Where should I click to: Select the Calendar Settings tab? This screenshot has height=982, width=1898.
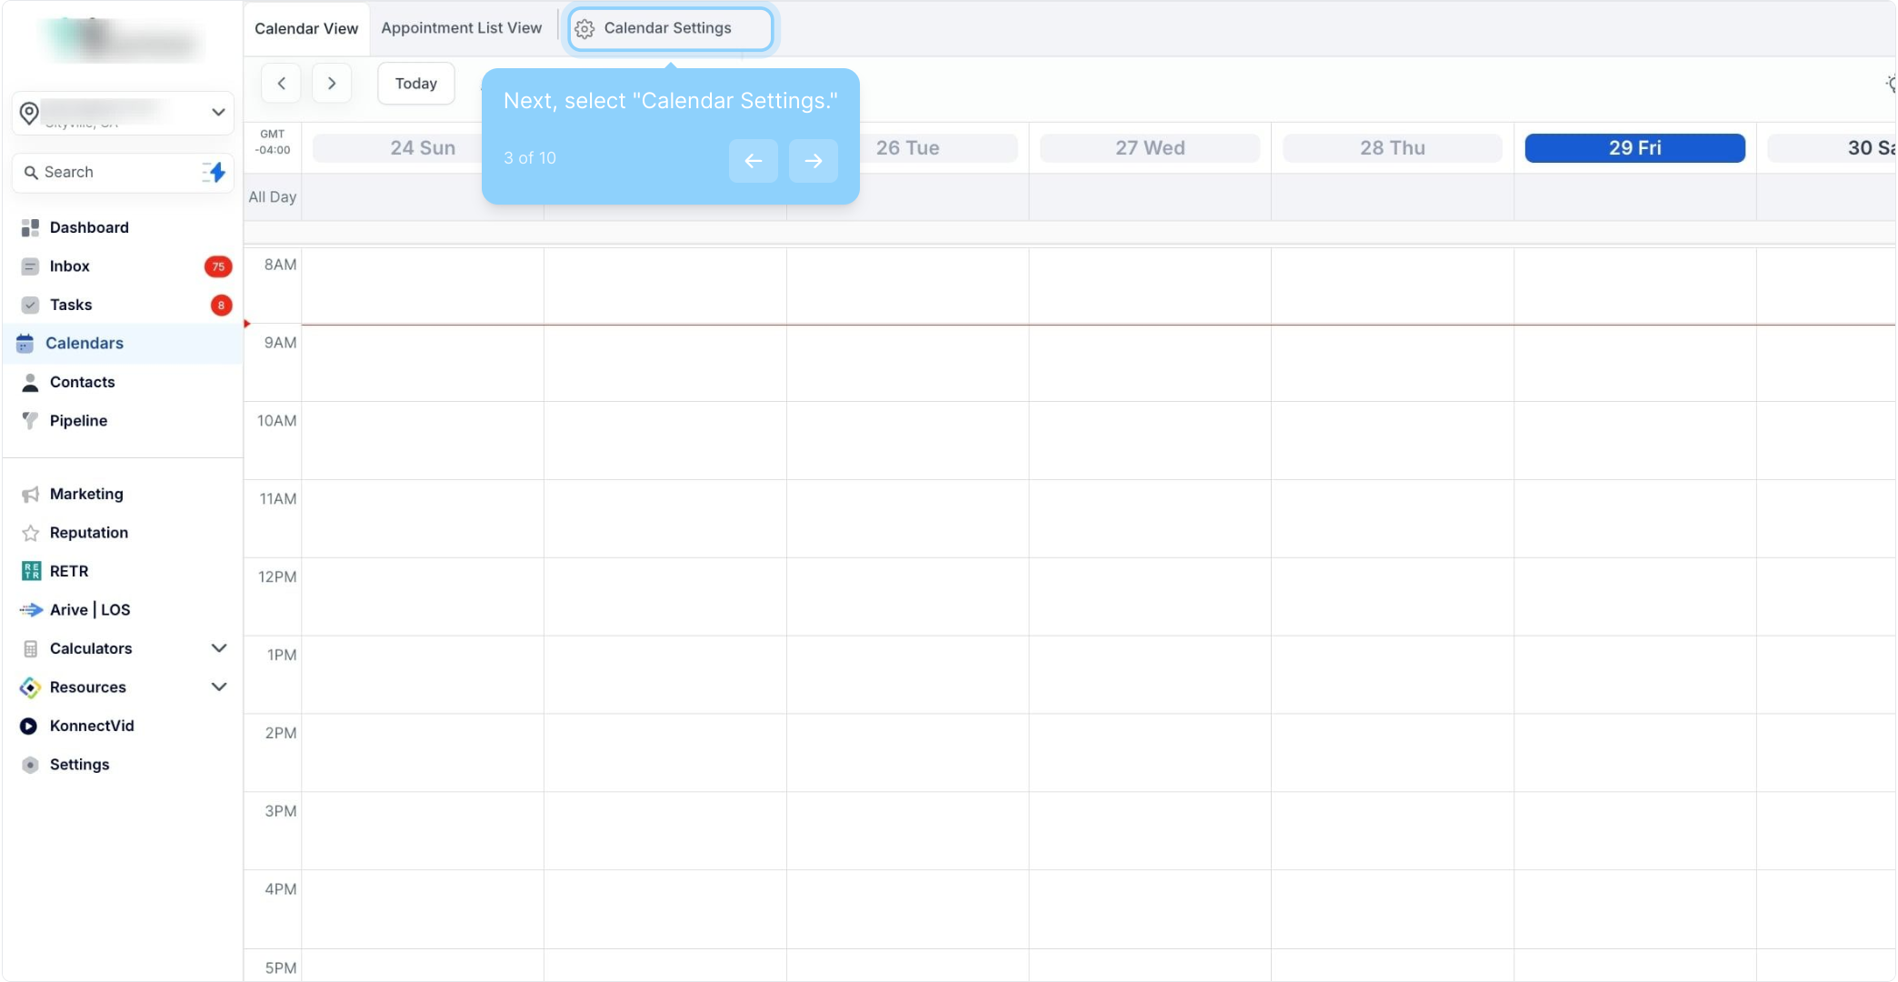[670, 28]
